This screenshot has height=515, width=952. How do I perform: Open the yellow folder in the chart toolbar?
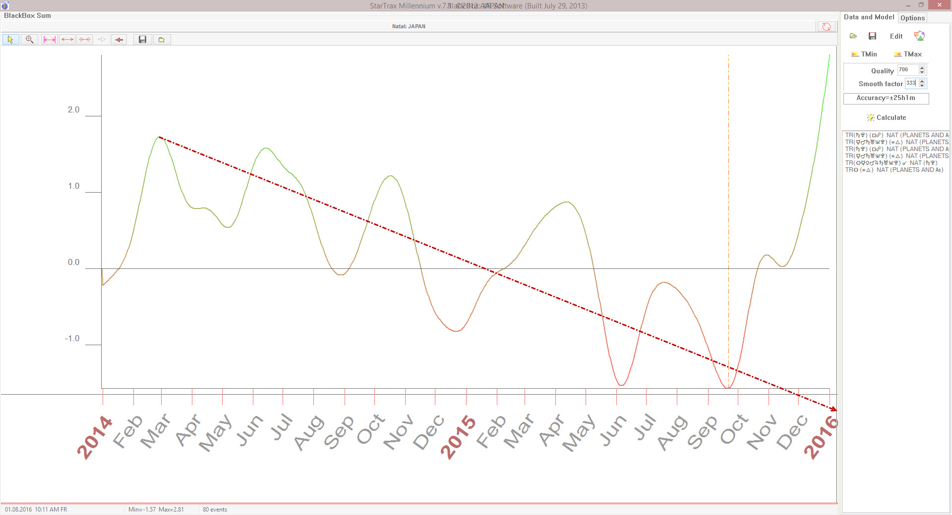pyautogui.click(x=161, y=40)
